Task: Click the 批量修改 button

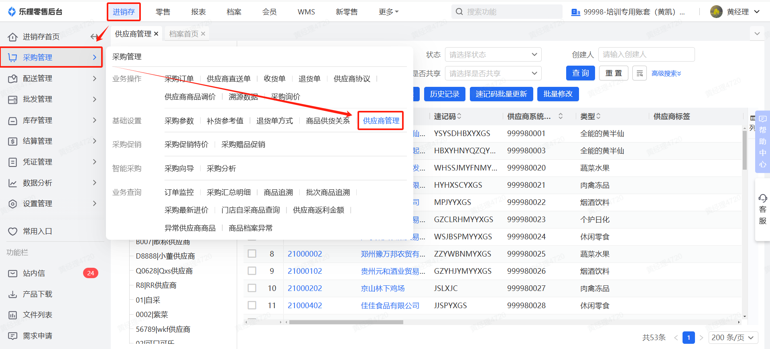Action: (558, 94)
